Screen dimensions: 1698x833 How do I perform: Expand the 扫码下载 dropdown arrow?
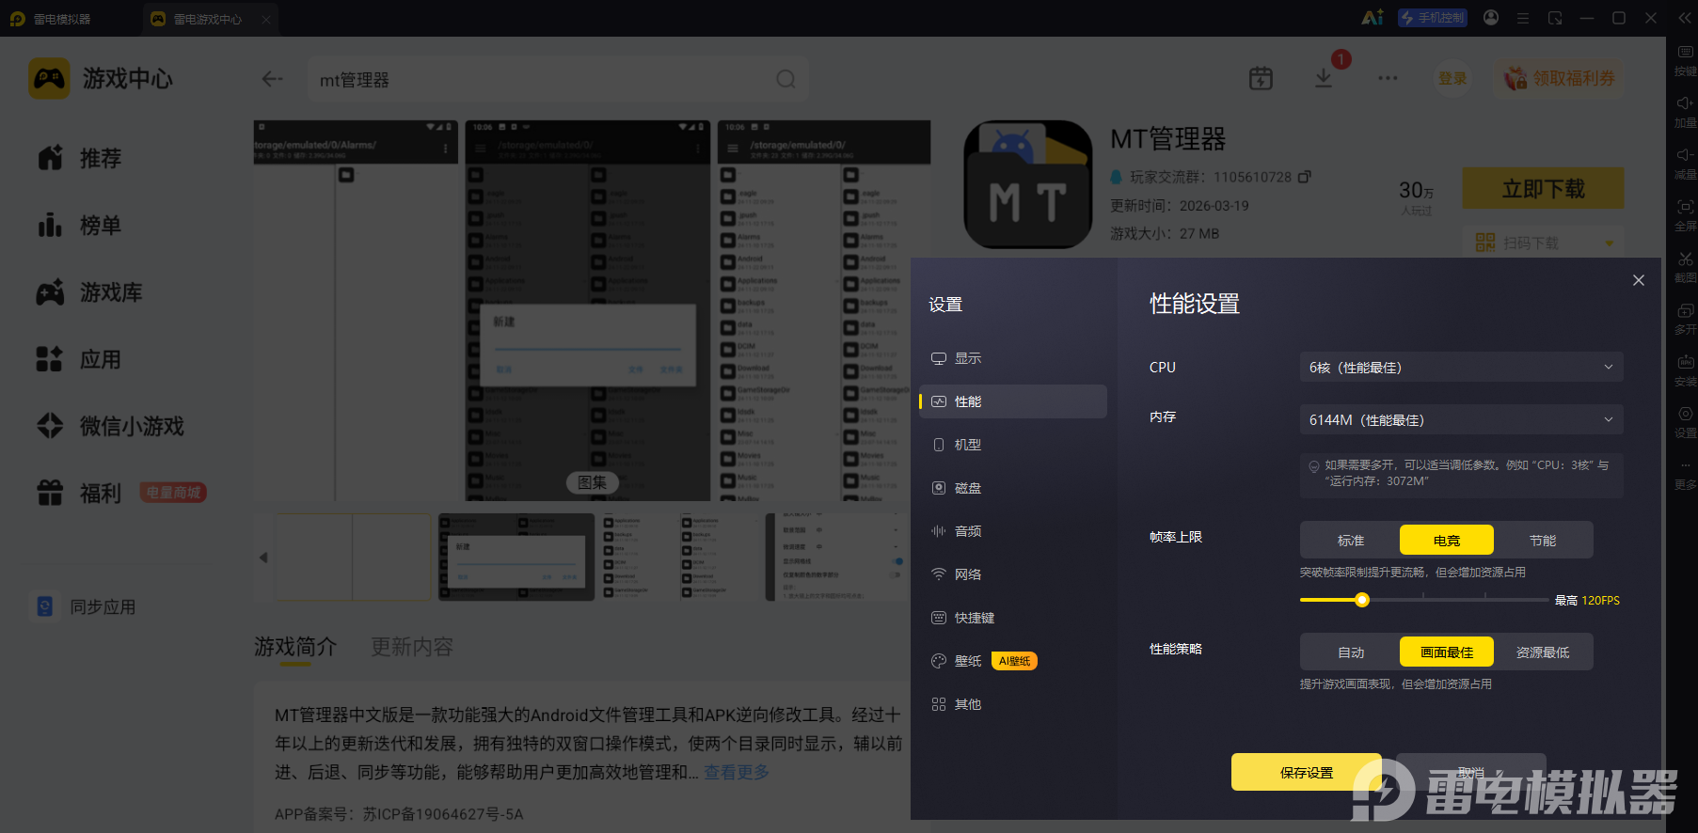pos(1609,244)
